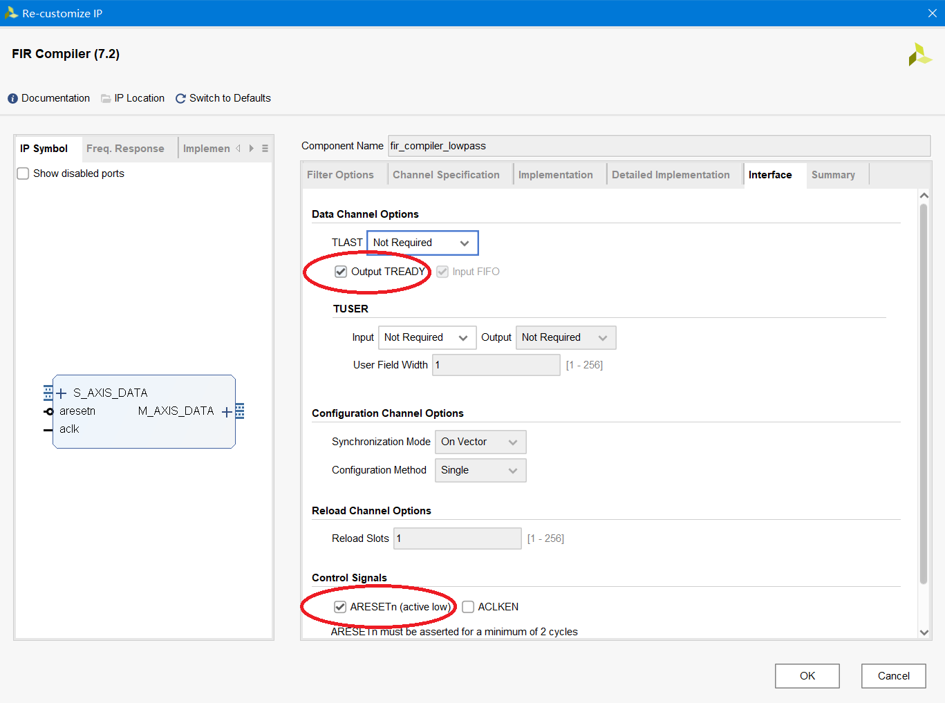Click the IP Location folder icon
The image size is (945, 703).
[x=106, y=99]
